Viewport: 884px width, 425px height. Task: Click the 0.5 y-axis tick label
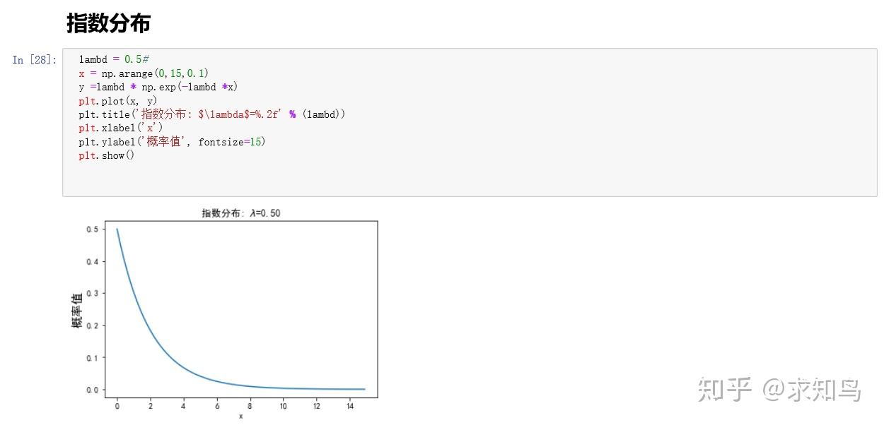pos(92,229)
